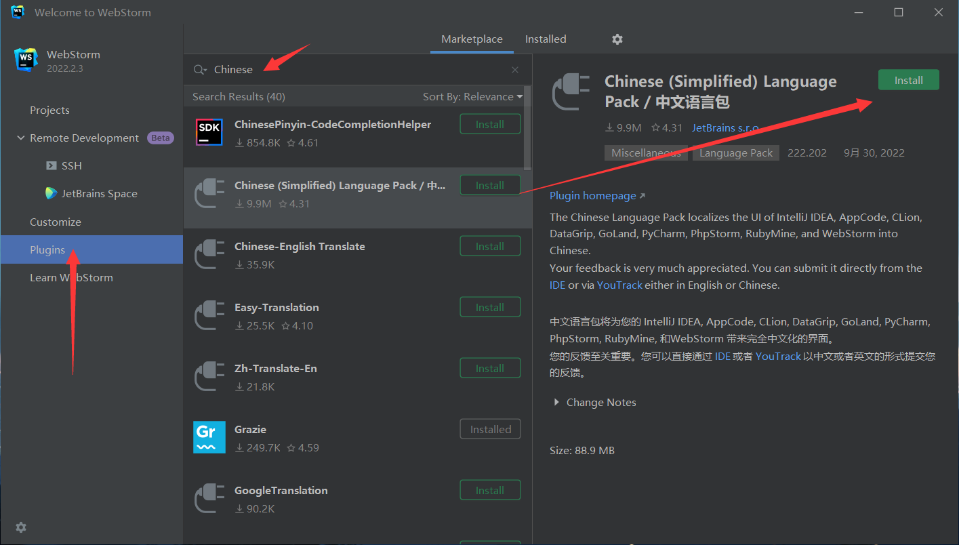
Task: Click the 4.31 star rating in details pane
Action: tap(667, 127)
